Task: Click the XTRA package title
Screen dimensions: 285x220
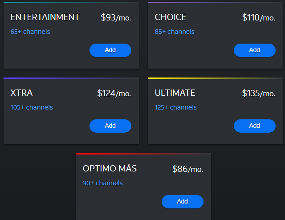Action: point(21,93)
